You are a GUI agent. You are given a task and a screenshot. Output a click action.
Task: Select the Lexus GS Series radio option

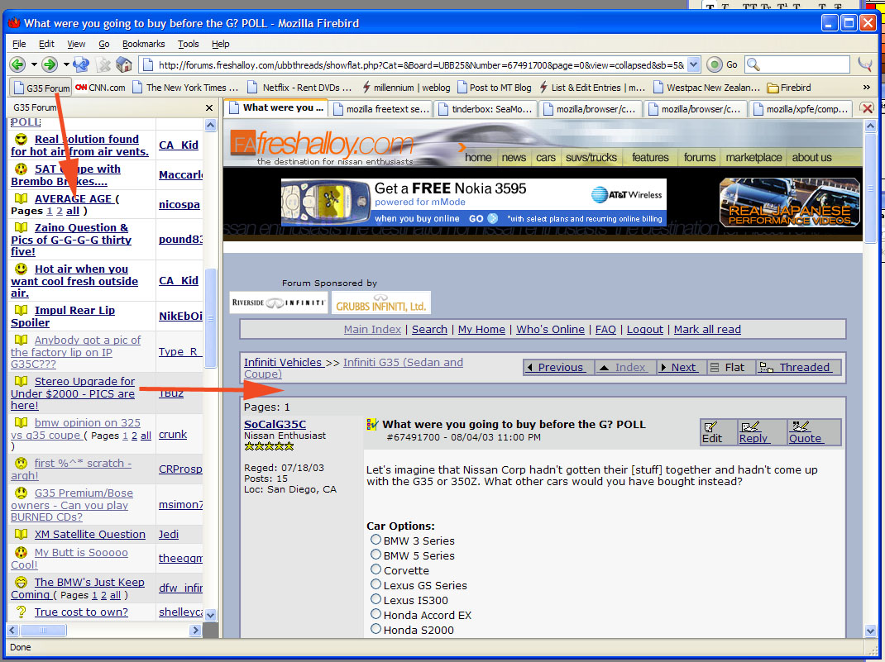[x=376, y=584]
